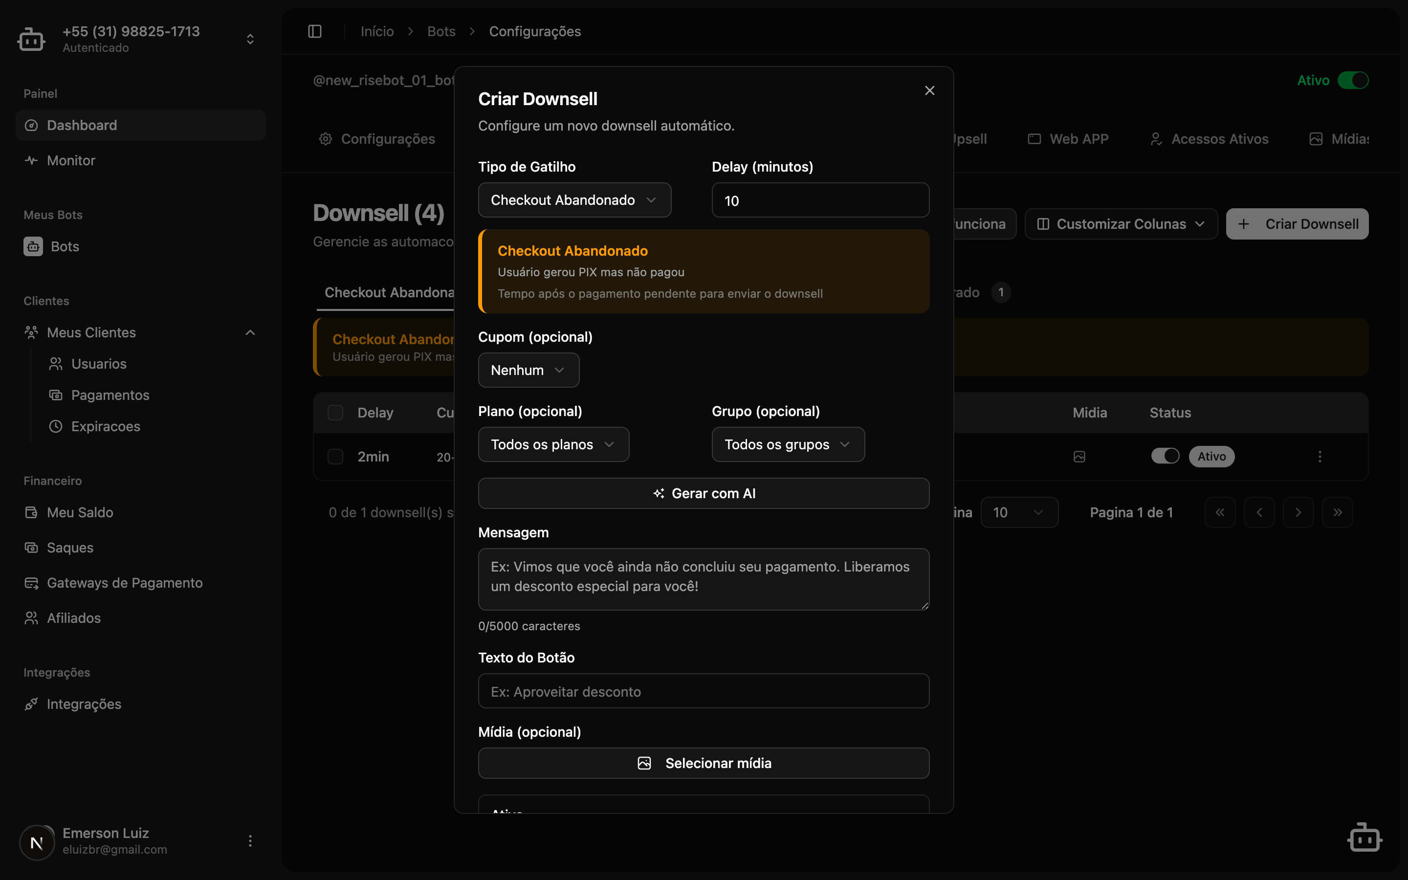Click the Status column header
This screenshot has height=880, width=1408.
(1170, 413)
